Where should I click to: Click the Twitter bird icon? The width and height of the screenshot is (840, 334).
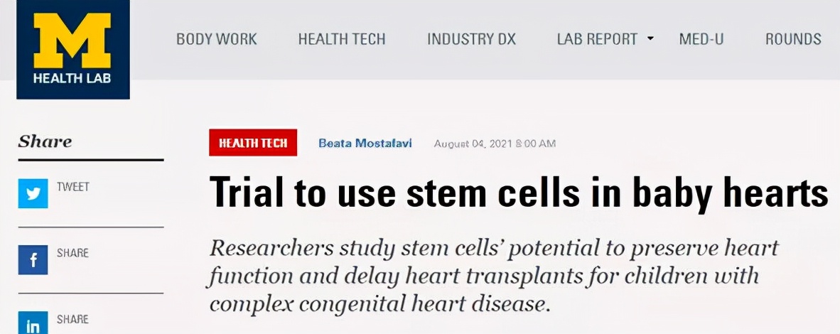pyautogui.click(x=33, y=194)
